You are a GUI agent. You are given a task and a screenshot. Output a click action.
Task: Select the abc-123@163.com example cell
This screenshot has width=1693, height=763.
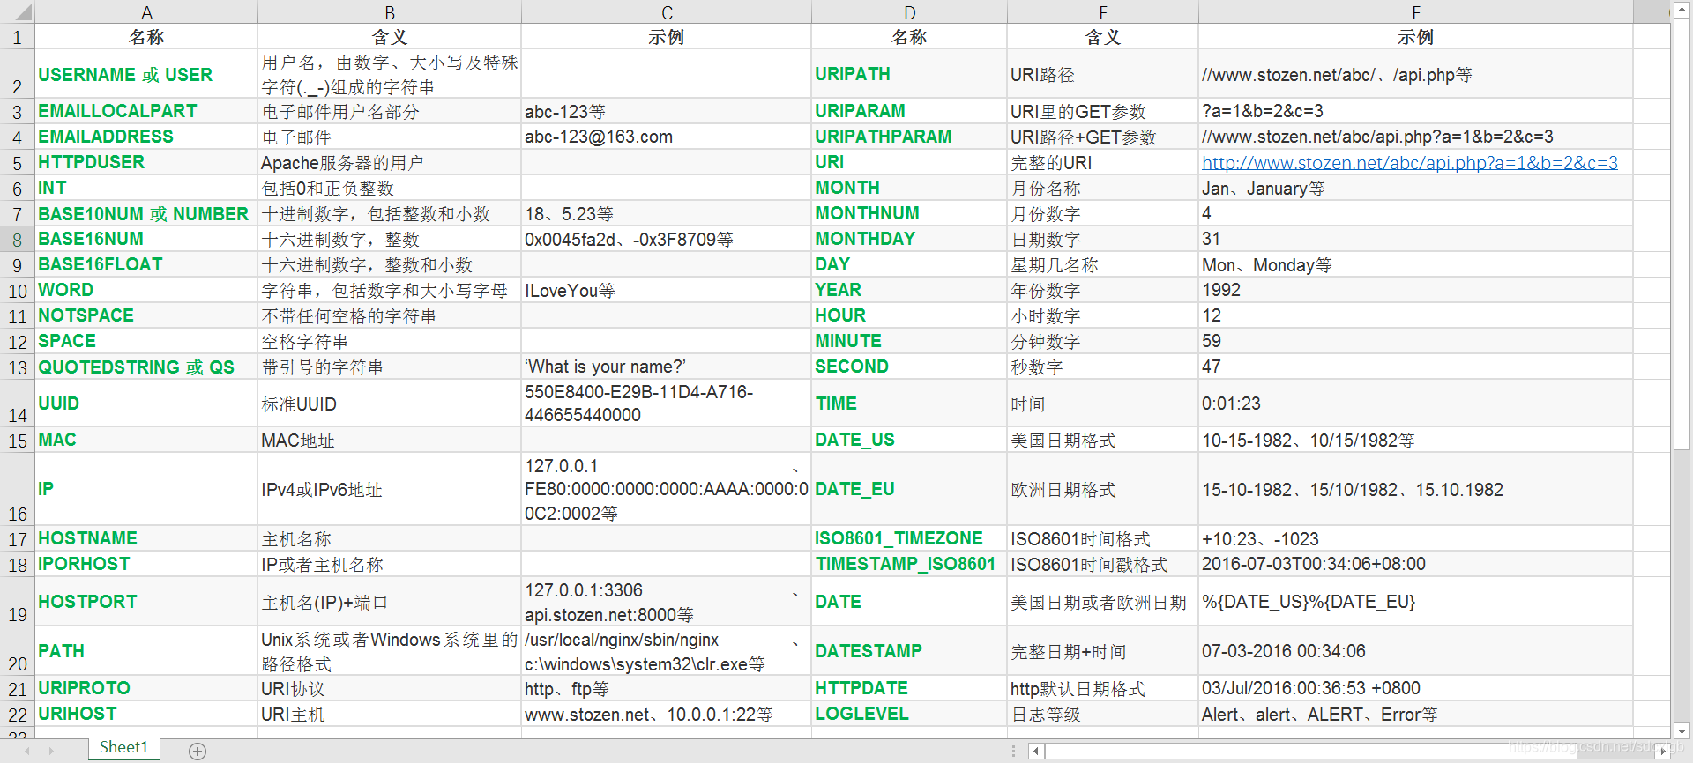(x=667, y=137)
